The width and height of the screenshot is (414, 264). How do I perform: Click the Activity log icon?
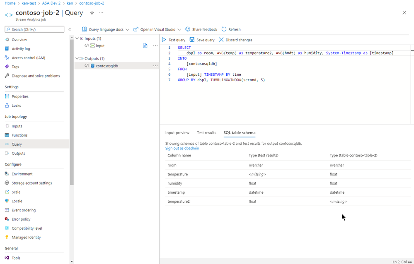pyautogui.click(x=7, y=48)
